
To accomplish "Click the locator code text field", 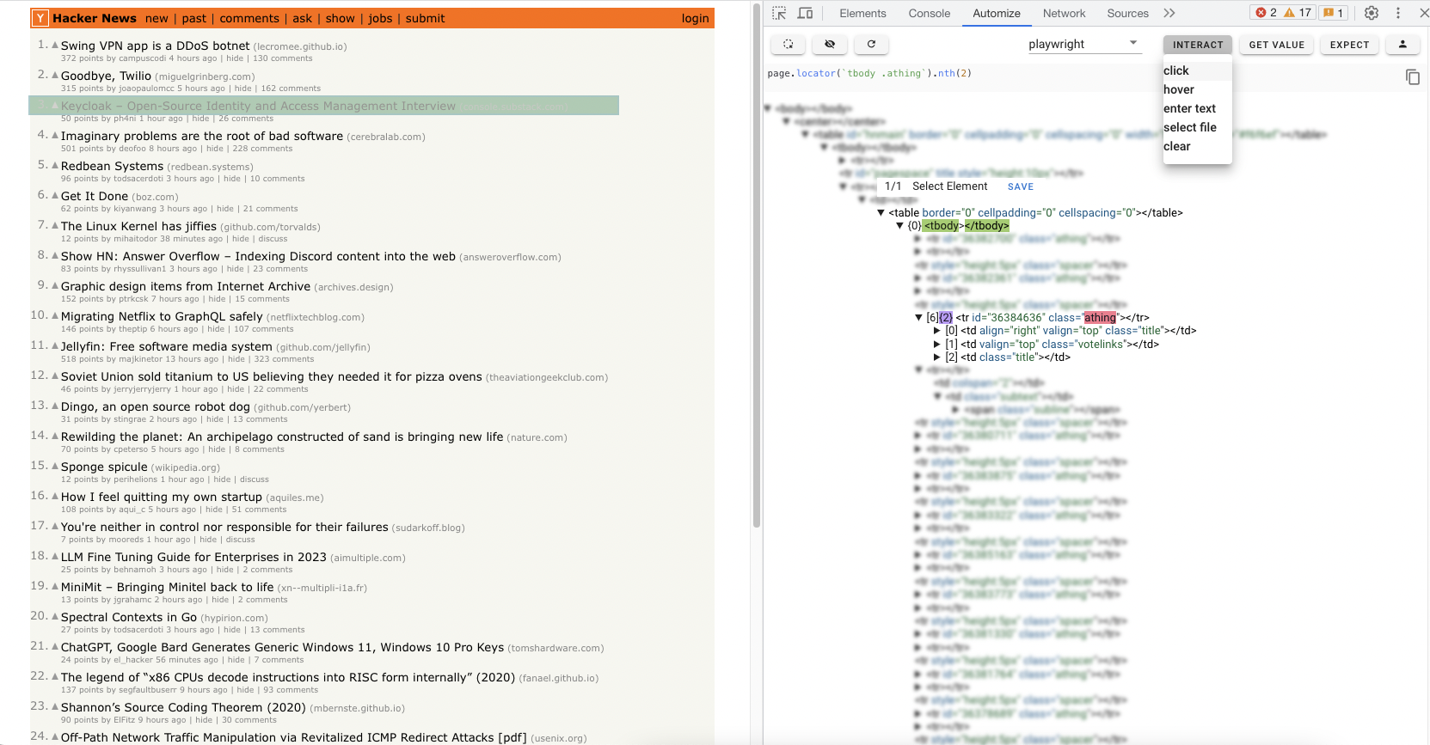I will point(869,73).
